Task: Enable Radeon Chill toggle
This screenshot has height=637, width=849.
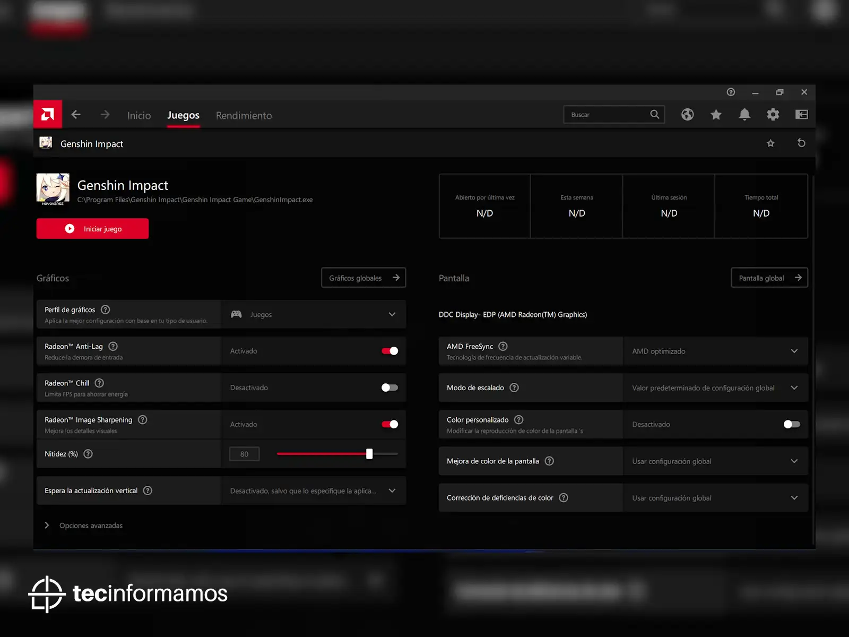Action: tap(389, 388)
